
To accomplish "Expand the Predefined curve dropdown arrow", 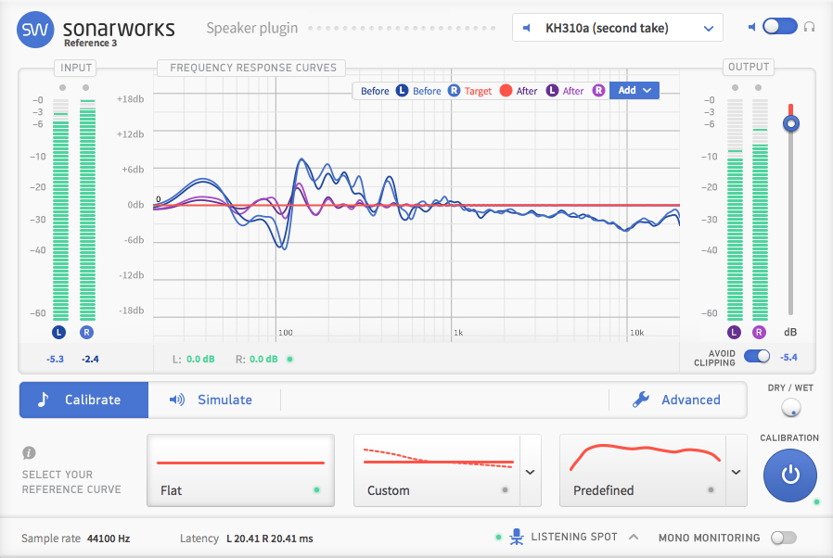I will click(737, 472).
